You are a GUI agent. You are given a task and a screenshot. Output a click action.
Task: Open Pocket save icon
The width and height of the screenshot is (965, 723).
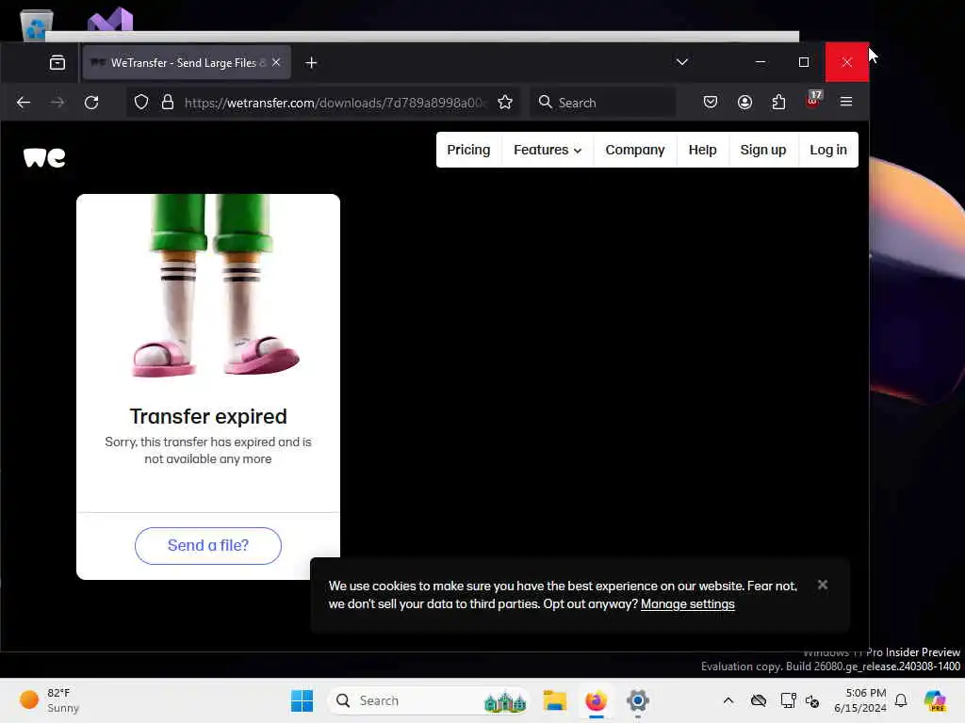pyautogui.click(x=711, y=102)
